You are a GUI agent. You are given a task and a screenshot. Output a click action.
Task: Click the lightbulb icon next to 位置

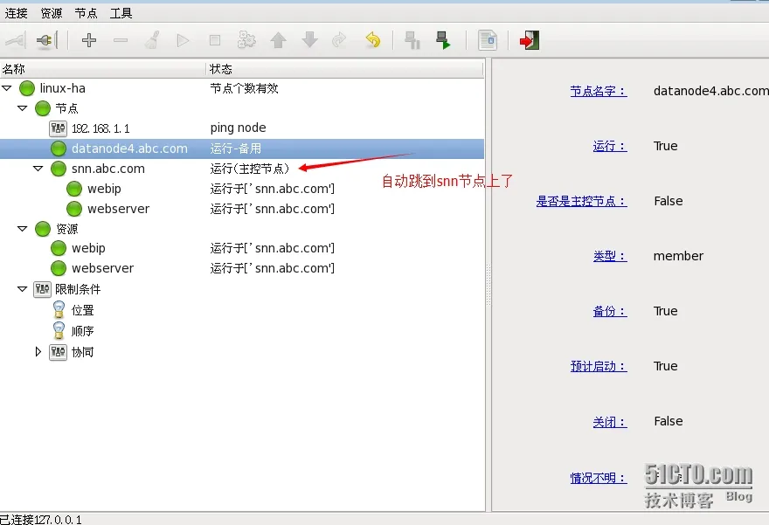(59, 310)
